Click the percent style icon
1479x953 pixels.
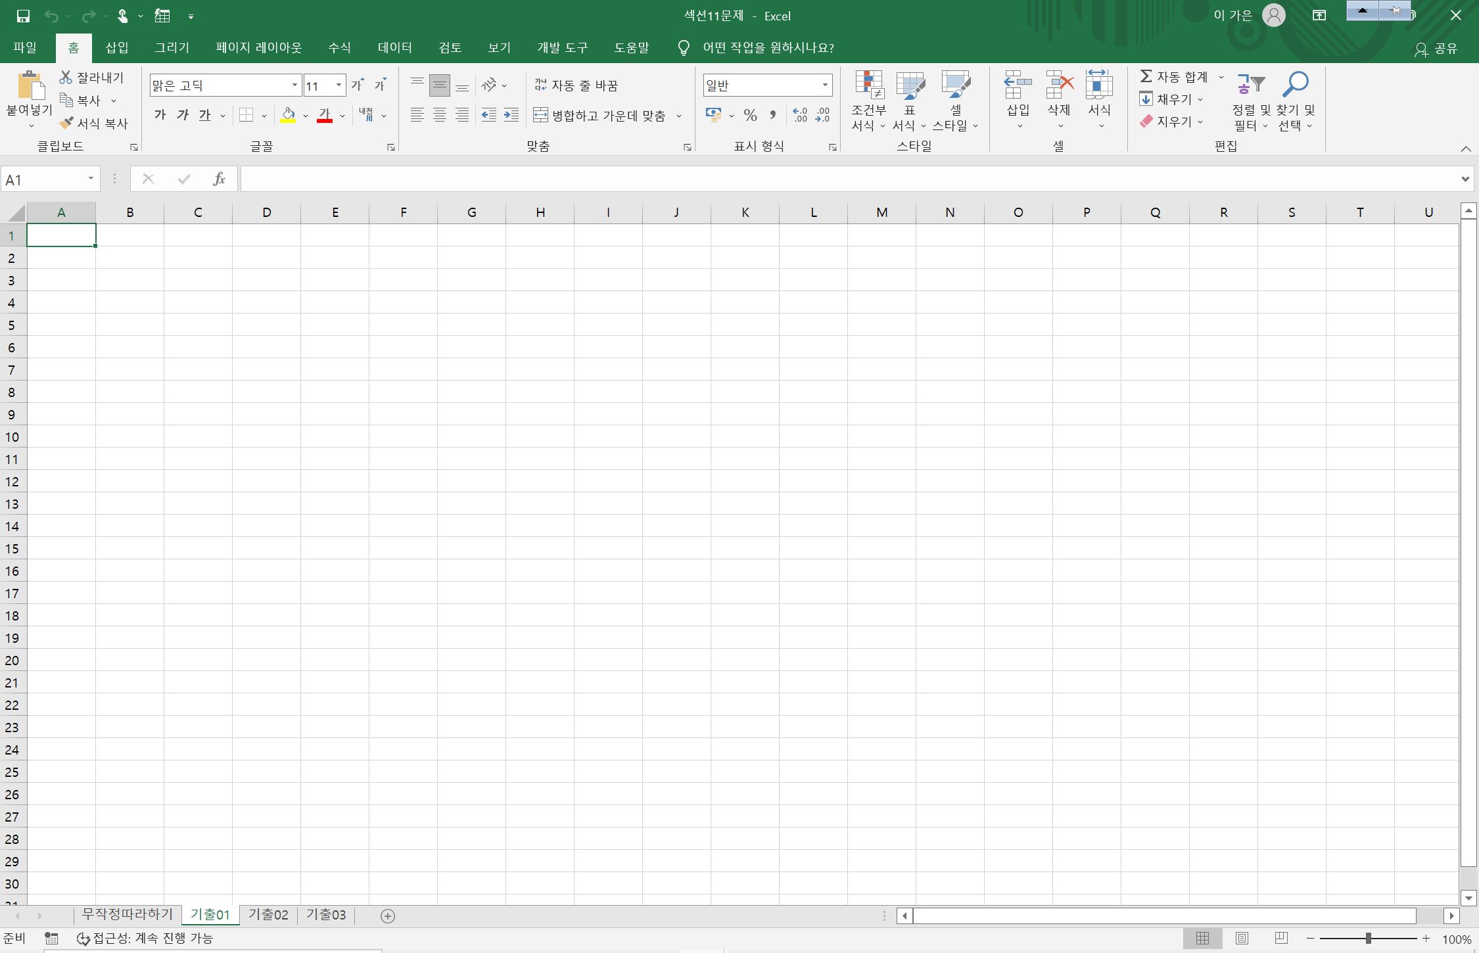[750, 116]
